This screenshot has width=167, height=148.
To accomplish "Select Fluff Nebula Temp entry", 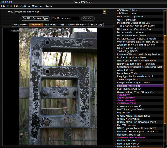I will click(140, 103).
